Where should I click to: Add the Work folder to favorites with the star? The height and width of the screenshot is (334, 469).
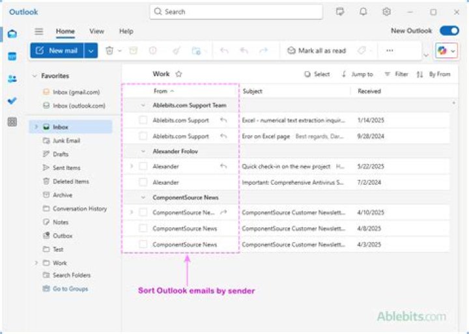pyautogui.click(x=178, y=74)
